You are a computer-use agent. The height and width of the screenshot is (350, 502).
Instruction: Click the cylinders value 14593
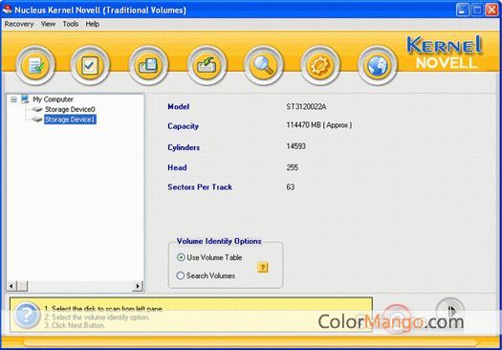[295, 146]
